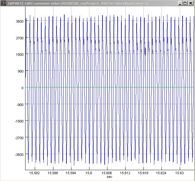Click the 15.594 time axis label
This screenshot has height=181, width=195.
(x=70, y=173)
